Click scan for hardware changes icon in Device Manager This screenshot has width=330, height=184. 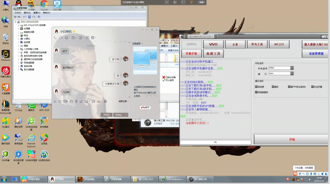39,17
